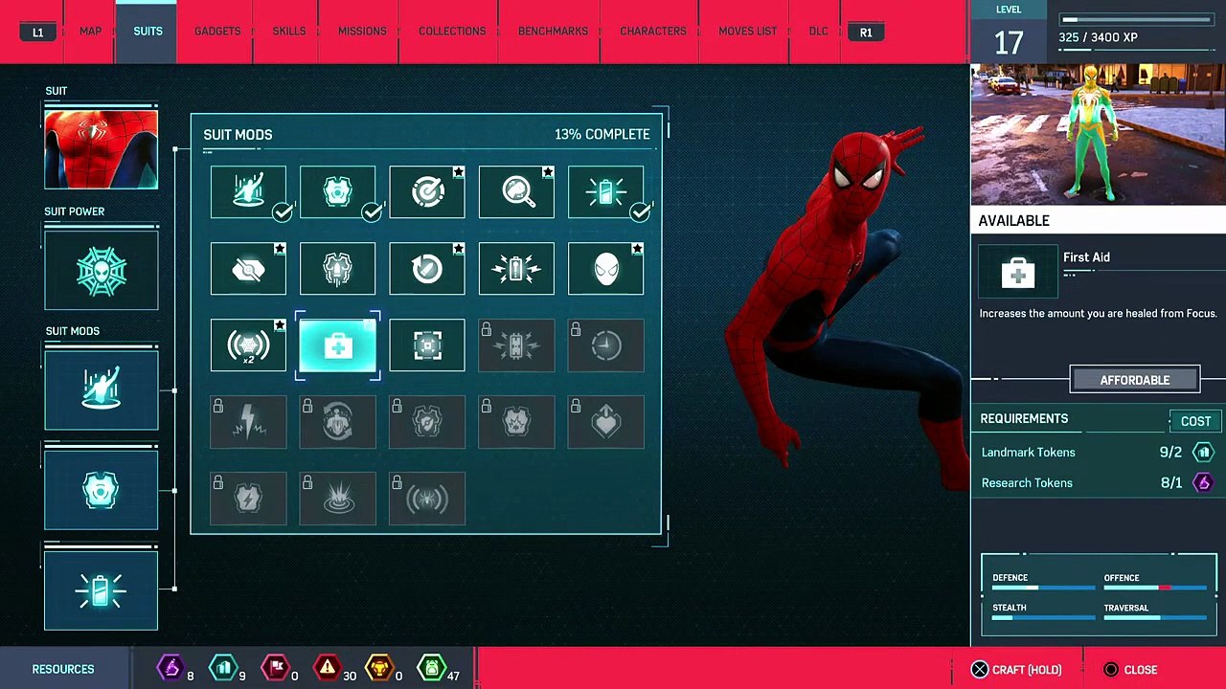Click the teal Landmark Token resource icon
The width and height of the screenshot is (1226, 689).
pyautogui.click(x=222, y=667)
